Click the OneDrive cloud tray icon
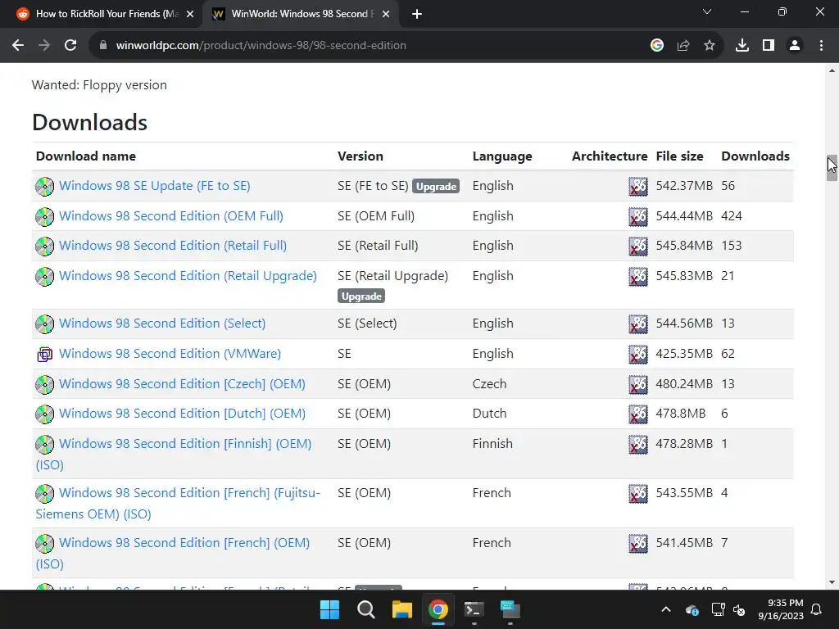The height and width of the screenshot is (629, 839). click(692, 609)
